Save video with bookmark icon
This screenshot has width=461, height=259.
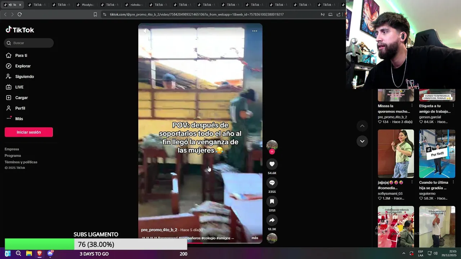coord(272,201)
